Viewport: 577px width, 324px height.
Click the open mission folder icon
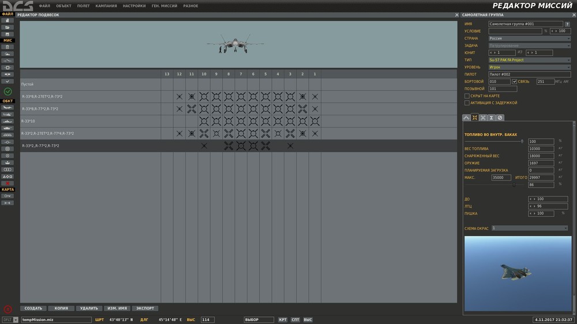point(8,27)
